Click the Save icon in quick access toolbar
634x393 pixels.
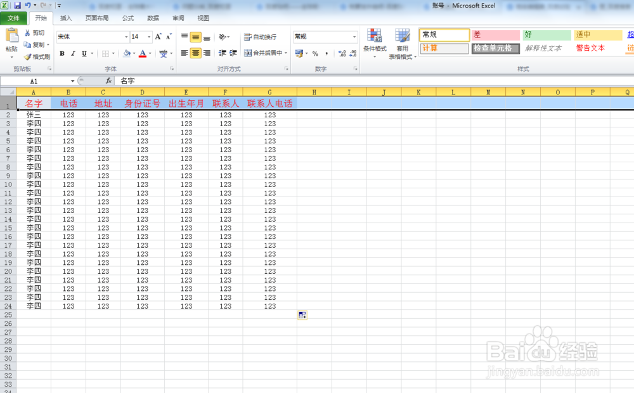tap(17, 6)
